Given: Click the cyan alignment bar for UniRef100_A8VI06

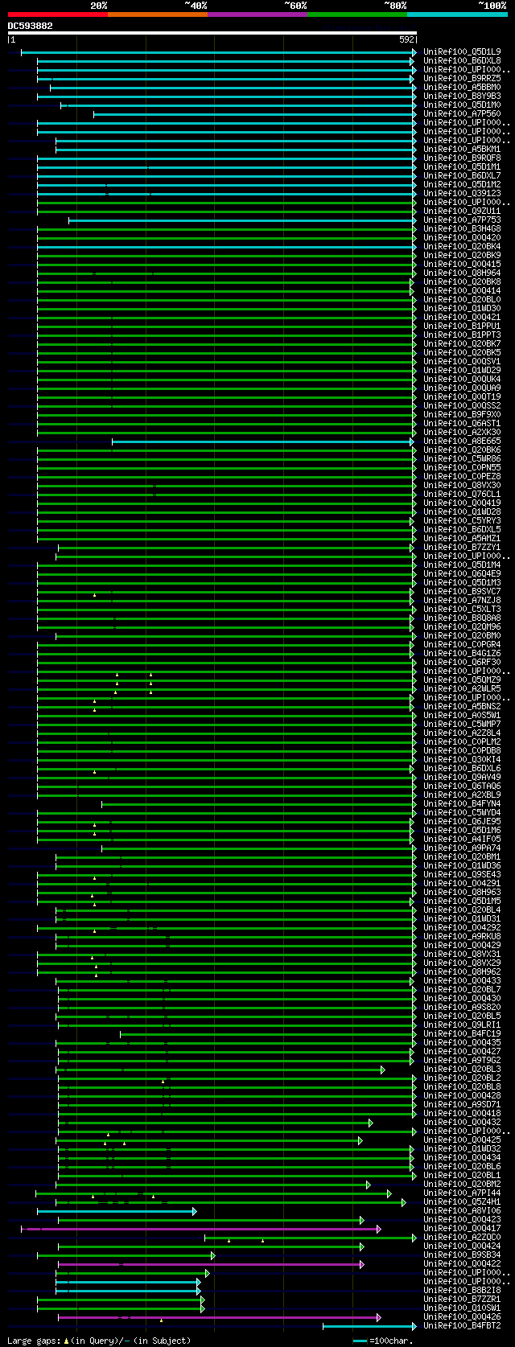Looking at the screenshot, I should click(117, 1210).
